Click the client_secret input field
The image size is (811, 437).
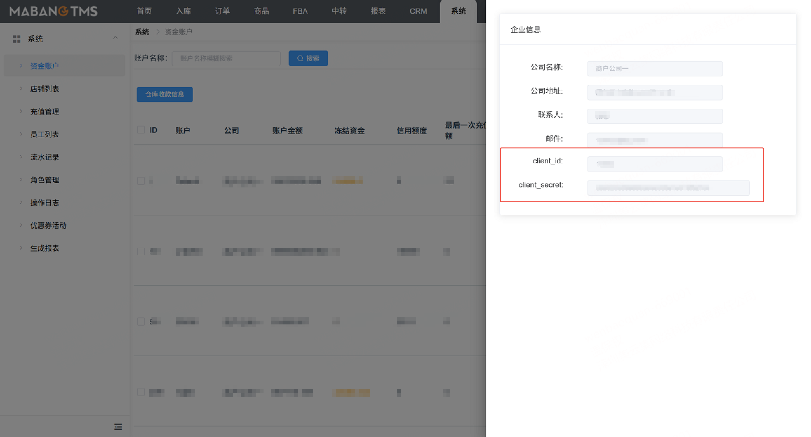668,188
